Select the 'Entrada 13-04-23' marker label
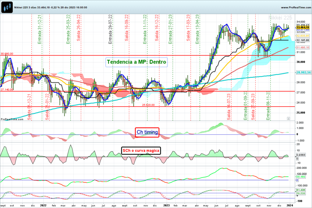This screenshot has height=208, width=312. [x=197, y=29]
